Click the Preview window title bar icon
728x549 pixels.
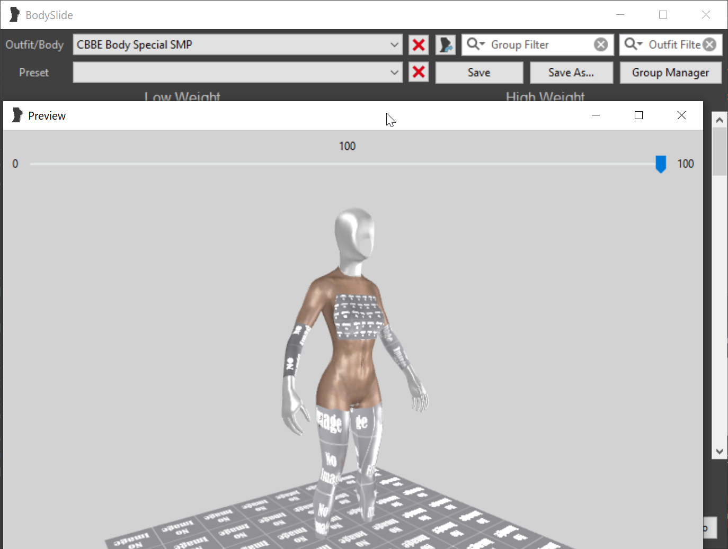tap(17, 115)
